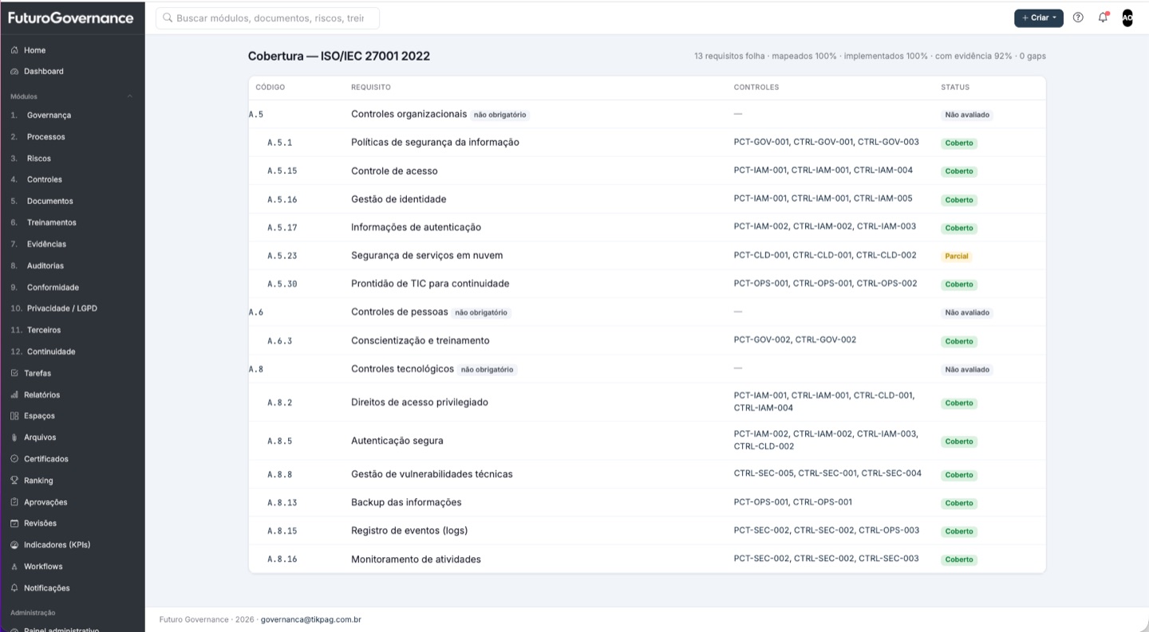The height and width of the screenshot is (632, 1149).
Task: Open the Dashboard gauge icon
Action: (x=14, y=72)
